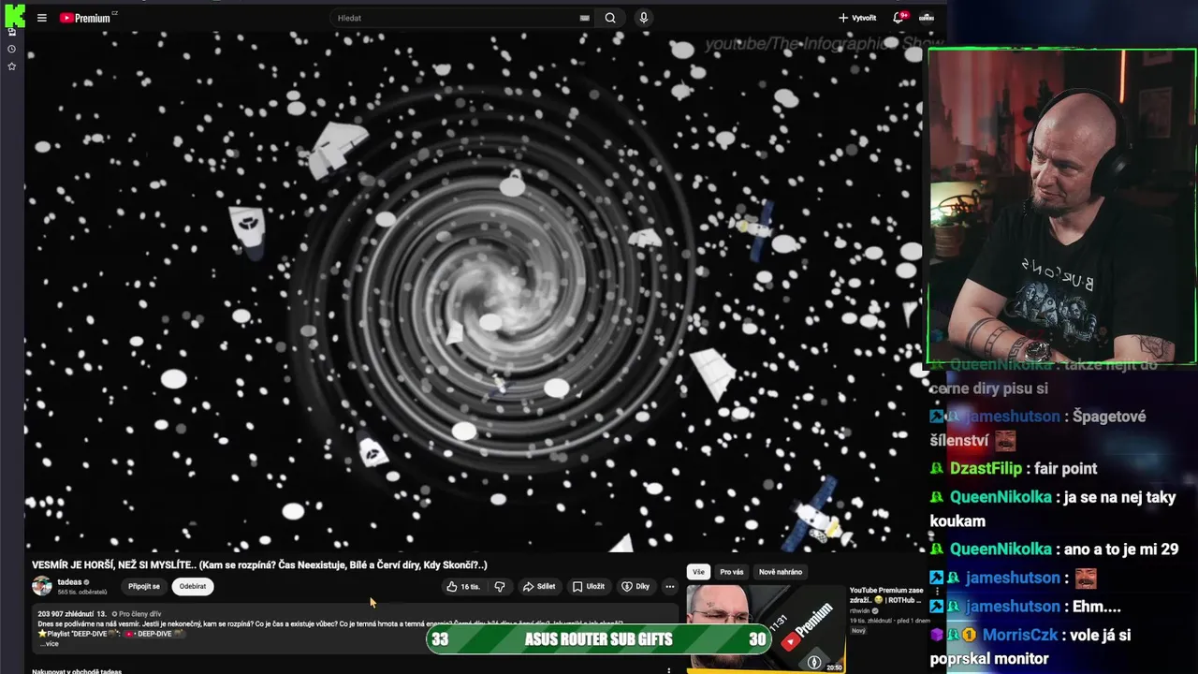
Task: Open the tadeas channel avatar
Action: 42,586
